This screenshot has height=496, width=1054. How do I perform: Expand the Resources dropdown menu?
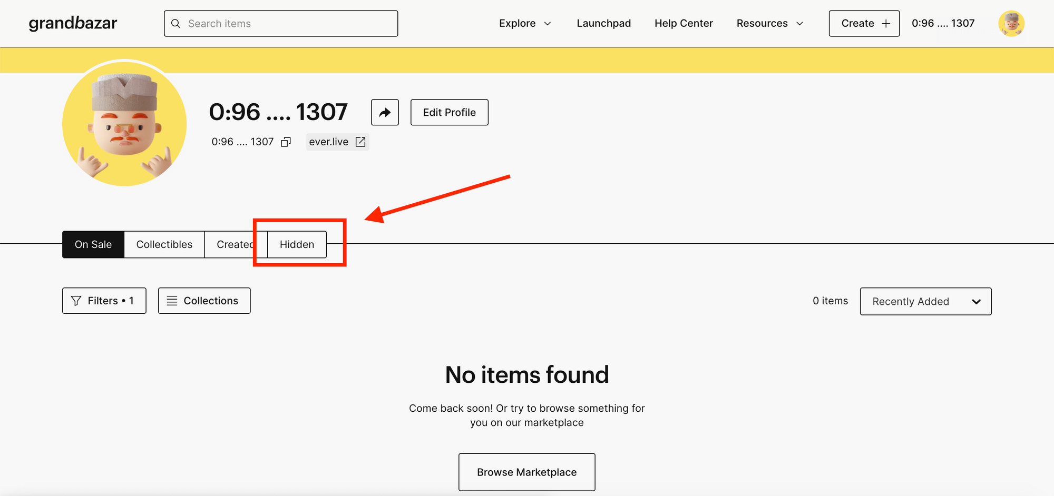[770, 23]
